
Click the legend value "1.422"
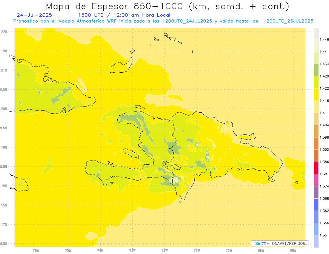click(324, 88)
